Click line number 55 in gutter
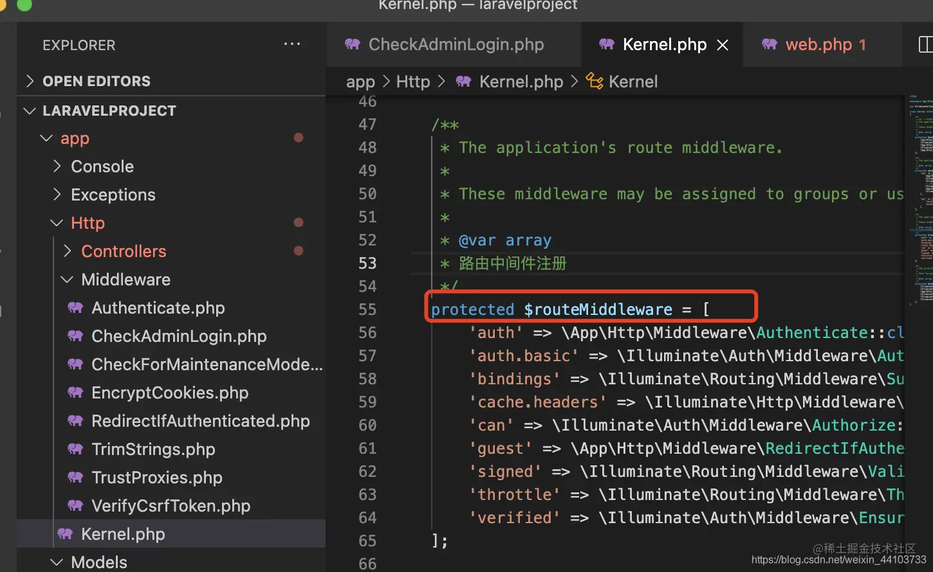This screenshot has height=572, width=933. (367, 310)
